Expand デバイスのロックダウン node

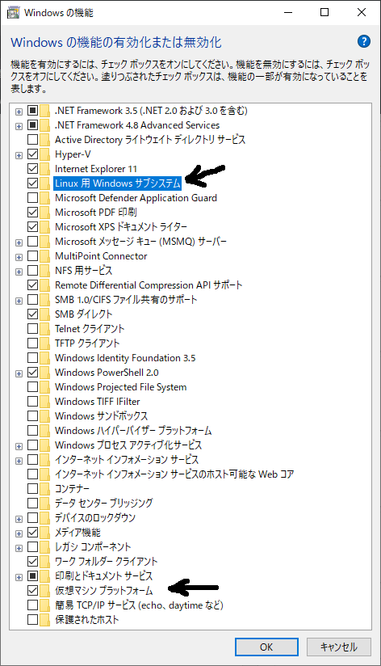click(19, 519)
